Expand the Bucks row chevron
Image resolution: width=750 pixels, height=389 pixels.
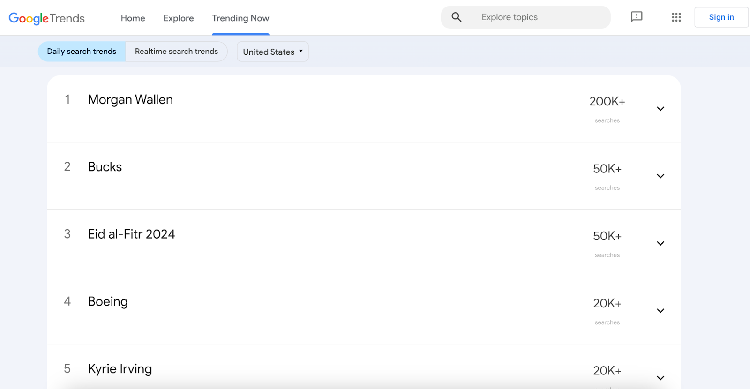(x=660, y=176)
